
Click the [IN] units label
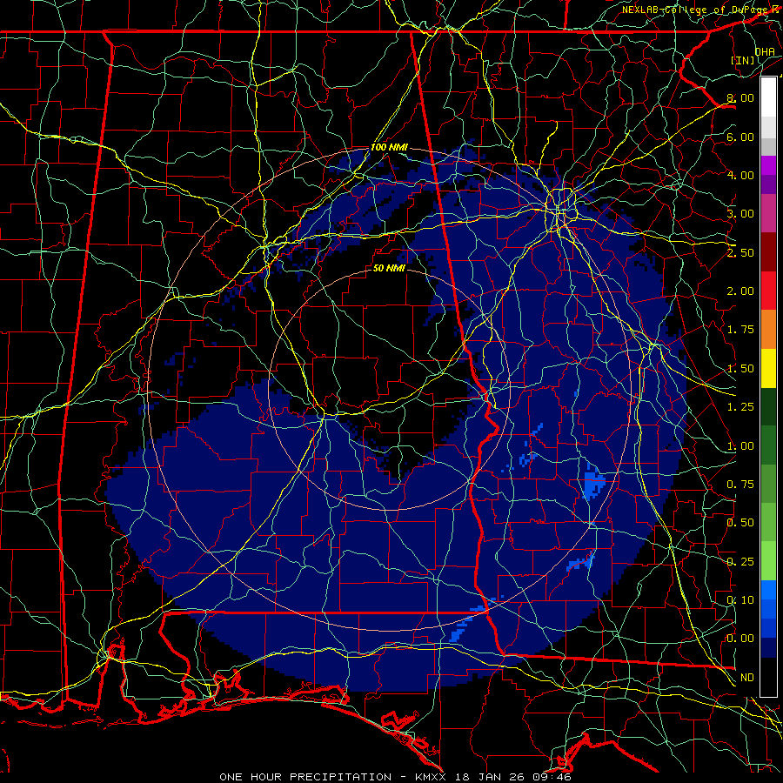point(743,60)
